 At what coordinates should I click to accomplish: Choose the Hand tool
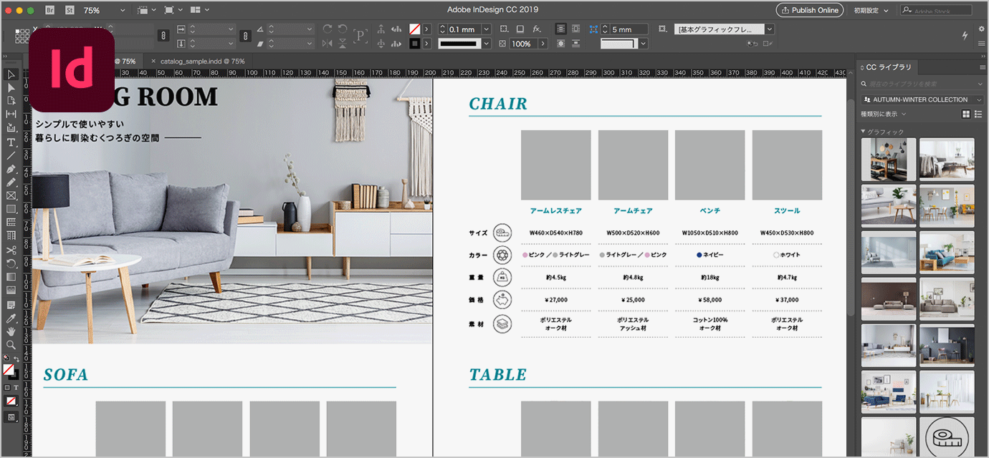[11, 331]
